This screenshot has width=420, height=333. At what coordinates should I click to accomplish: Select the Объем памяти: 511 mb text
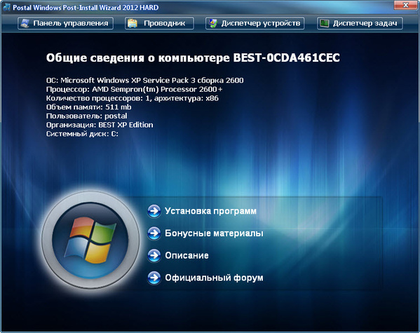(x=88, y=107)
